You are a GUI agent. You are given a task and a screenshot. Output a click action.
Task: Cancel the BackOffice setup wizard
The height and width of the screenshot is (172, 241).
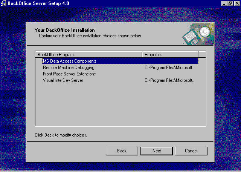191,151
